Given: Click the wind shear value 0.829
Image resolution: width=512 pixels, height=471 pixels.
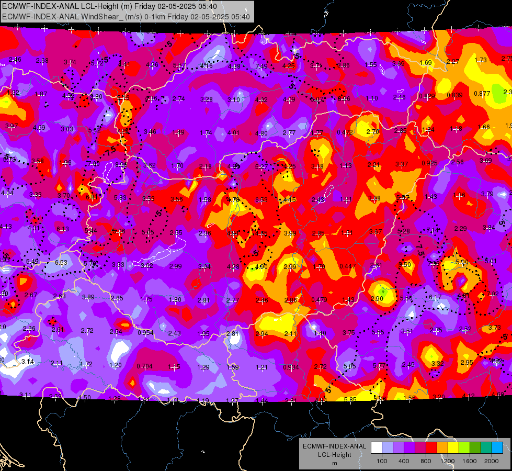Looking at the screenshot, I should click(427, 96).
